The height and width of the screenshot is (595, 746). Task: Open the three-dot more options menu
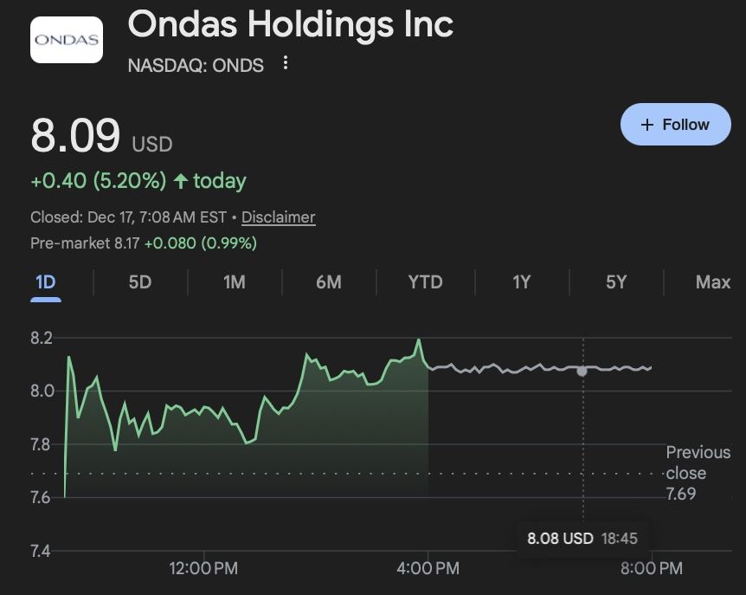[286, 63]
